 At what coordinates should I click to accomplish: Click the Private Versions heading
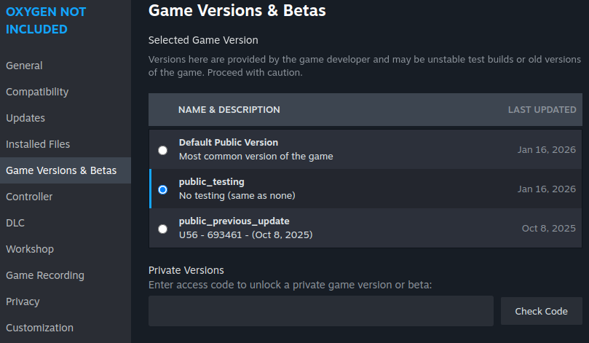click(x=186, y=270)
